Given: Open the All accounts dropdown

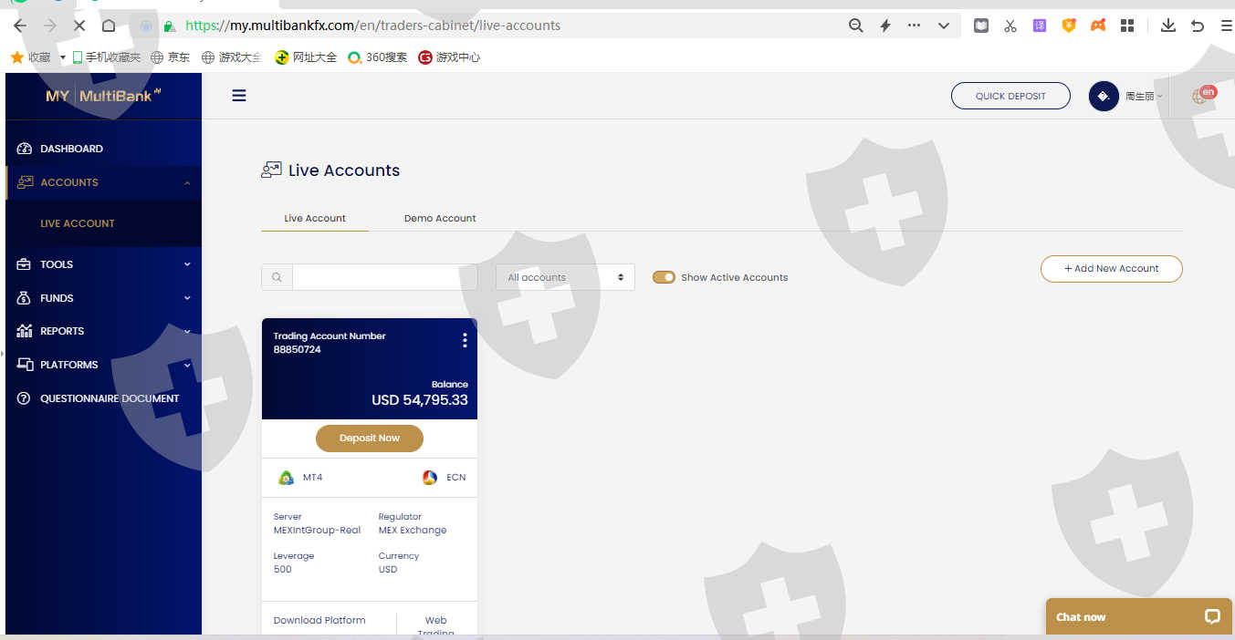Looking at the screenshot, I should pos(565,277).
